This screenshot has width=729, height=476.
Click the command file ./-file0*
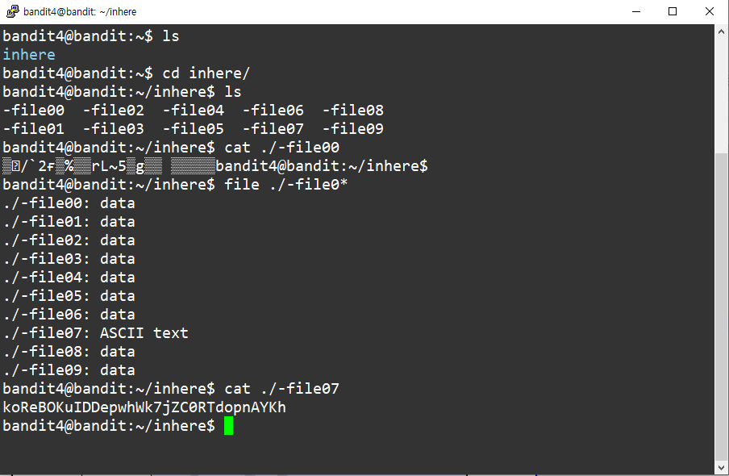point(286,184)
